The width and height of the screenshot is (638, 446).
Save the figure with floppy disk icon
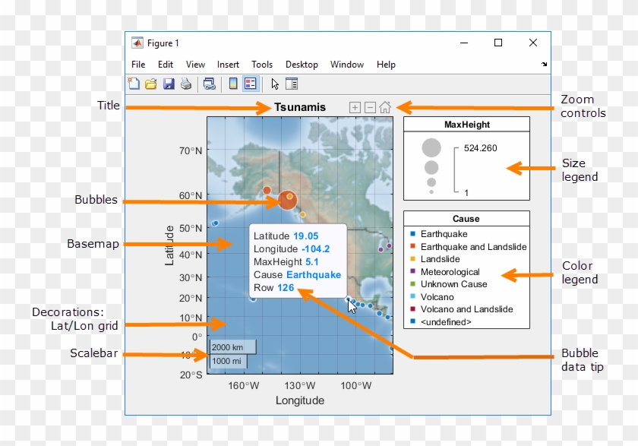(169, 84)
